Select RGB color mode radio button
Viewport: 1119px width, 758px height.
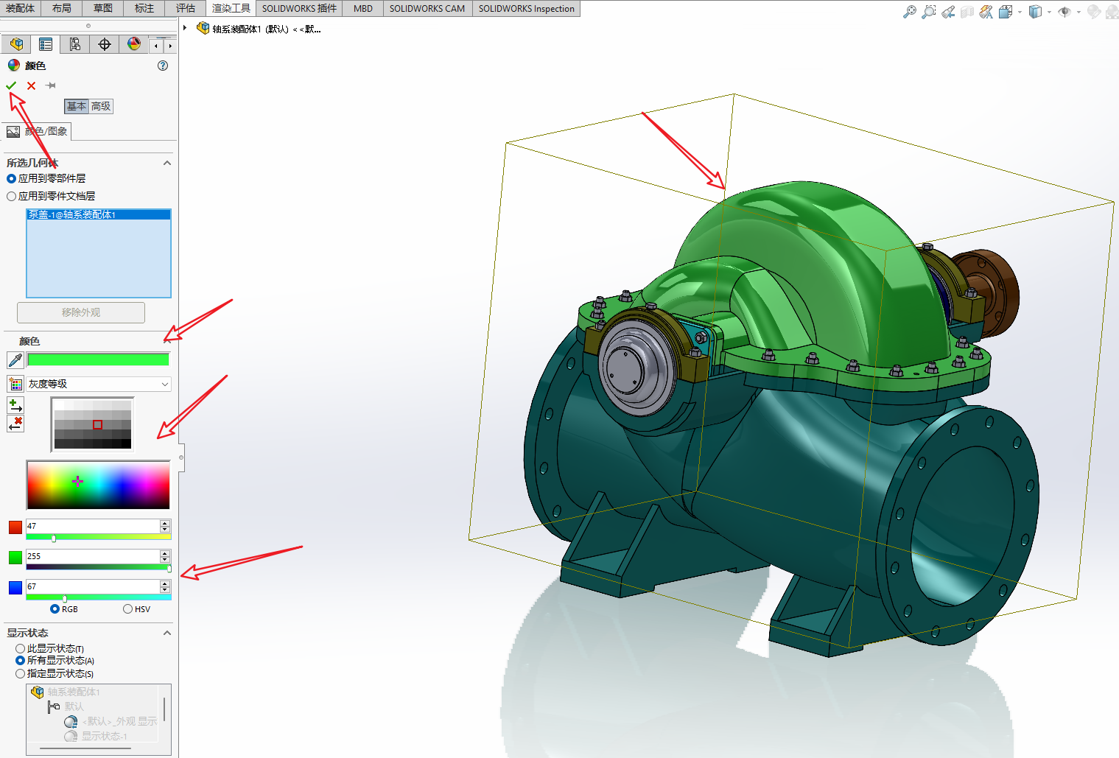coord(54,608)
